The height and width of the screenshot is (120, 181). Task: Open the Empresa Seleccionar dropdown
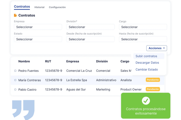(x=38, y=27)
